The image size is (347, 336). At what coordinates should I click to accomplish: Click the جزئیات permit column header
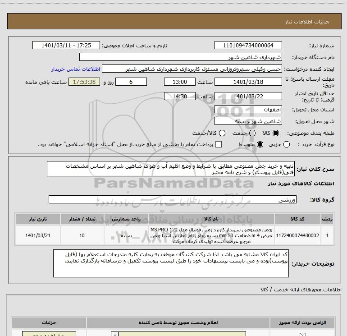point(49,322)
